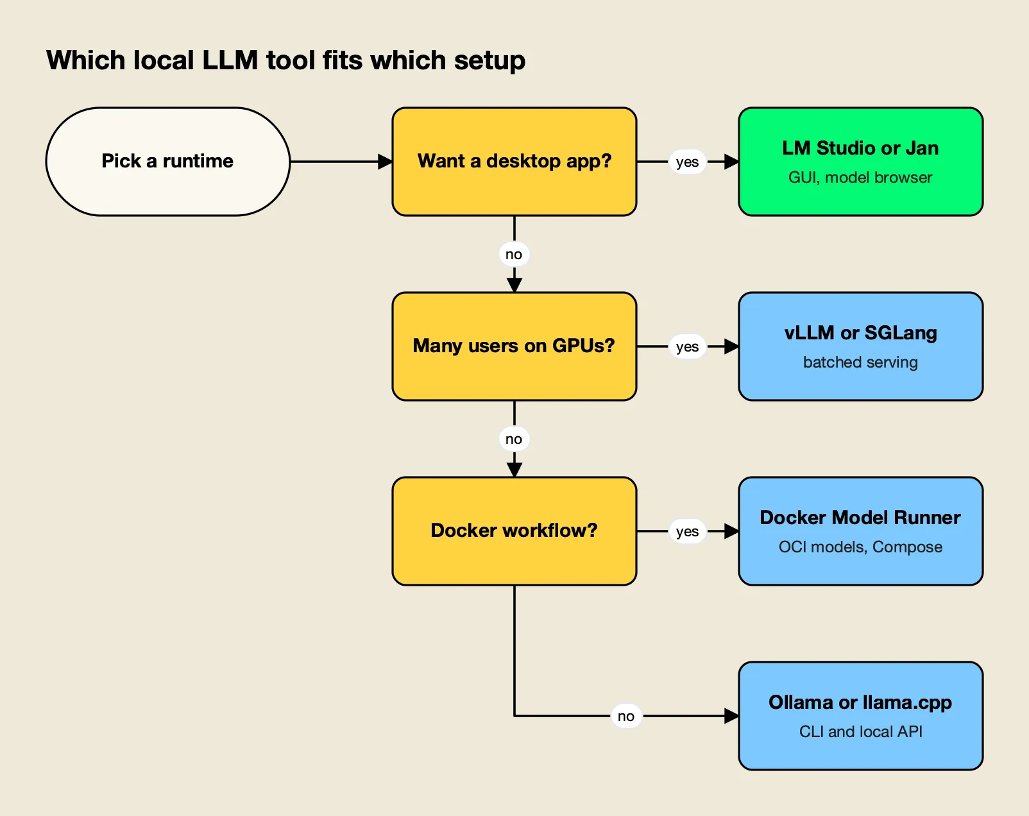Click 'no' label below 'Want a desktop app?'

click(514, 254)
